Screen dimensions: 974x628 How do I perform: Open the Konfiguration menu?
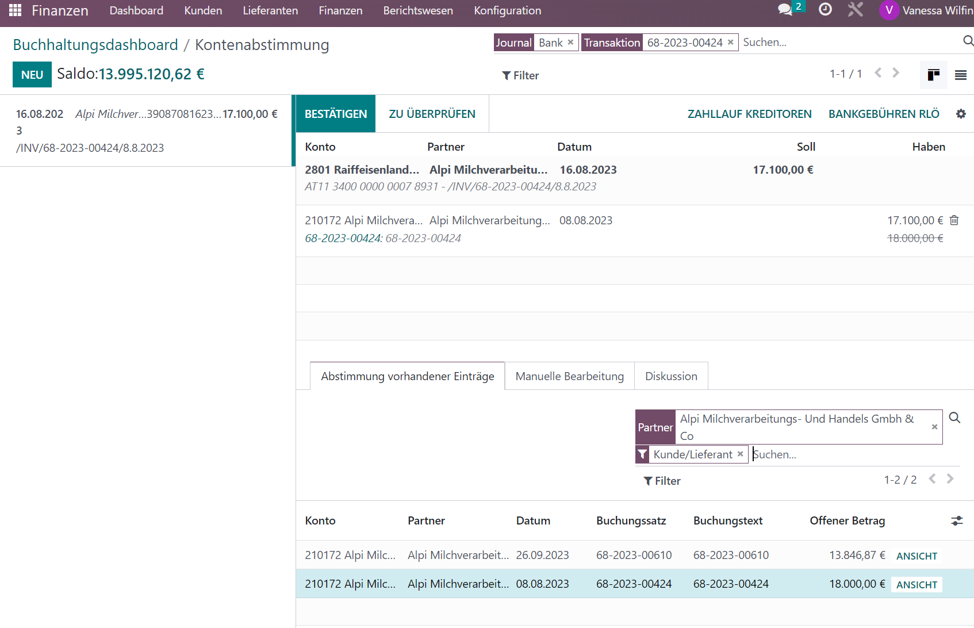click(x=507, y=10)
